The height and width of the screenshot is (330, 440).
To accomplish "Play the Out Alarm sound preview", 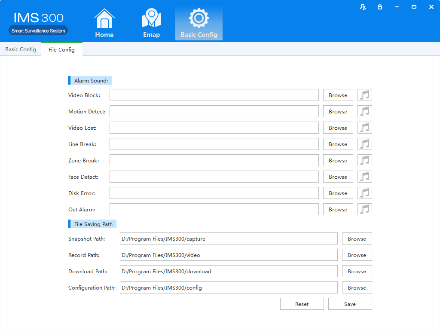I will coord(365,209).
